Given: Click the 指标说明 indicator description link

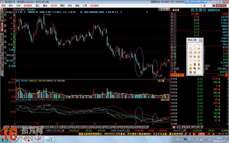Looking at the screenshot, I should pos(165,99).
